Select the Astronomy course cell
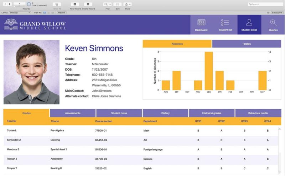The width and height of the screenshot is (285, 181). tap(57, 159)
